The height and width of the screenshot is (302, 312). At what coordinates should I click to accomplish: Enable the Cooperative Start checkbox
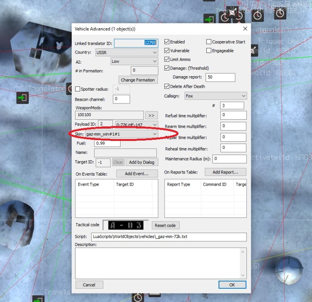pos(209,42)
